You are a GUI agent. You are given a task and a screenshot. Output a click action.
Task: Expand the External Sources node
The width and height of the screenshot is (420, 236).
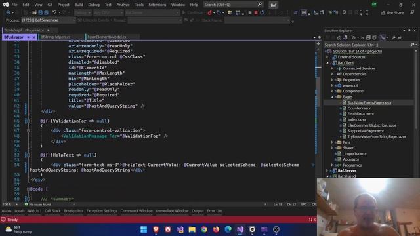pos(327,57)
